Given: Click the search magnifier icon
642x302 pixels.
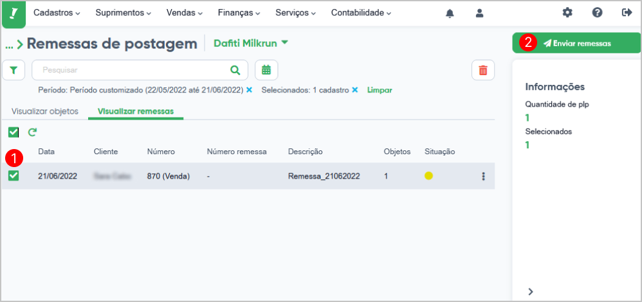Looking at the screenshot, I should [235, 70].
